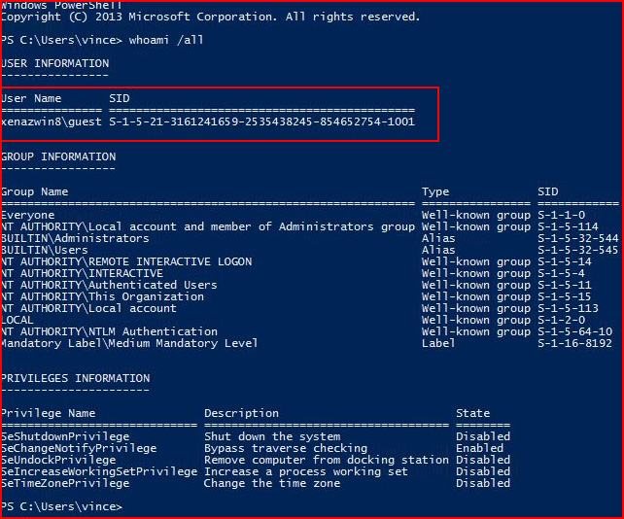Click the PRIVILEGES INFORMATION heading
The height and width of the screenshot is (519, 624).
tap(76, 378)
